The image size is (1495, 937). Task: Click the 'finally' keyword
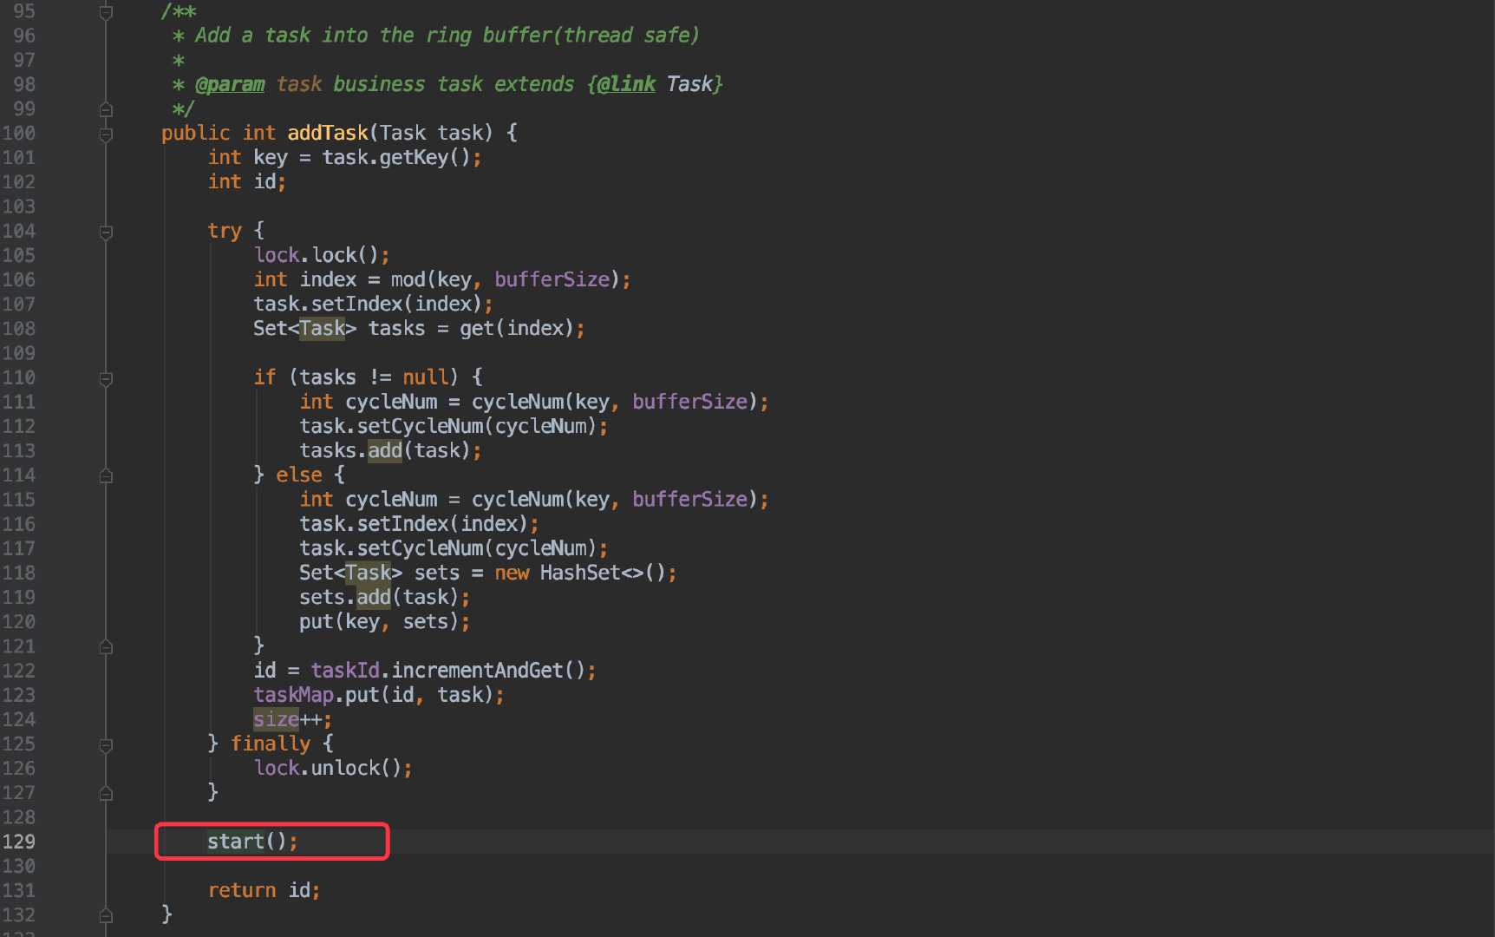(x=271, y=744)
